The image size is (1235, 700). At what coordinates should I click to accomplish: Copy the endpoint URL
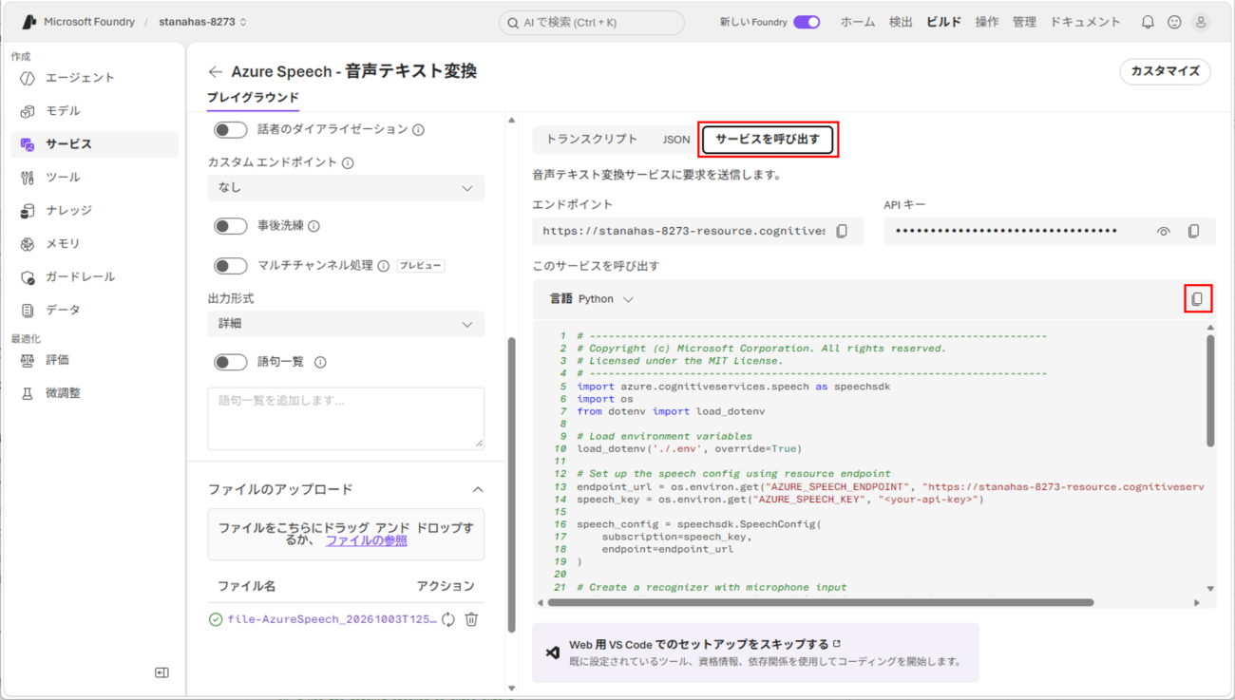[842, 231]
